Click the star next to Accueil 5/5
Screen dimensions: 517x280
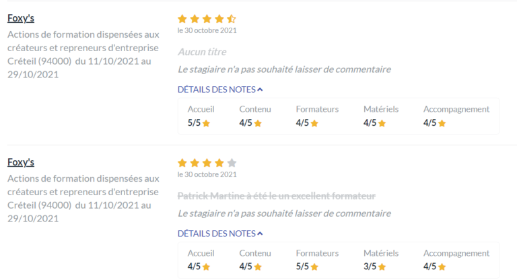[x=206, y=123]
